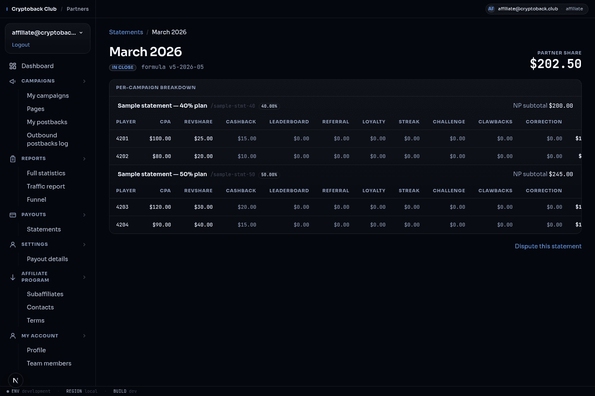Open the Funnel report
The width and height of the screenshot is (595, 396).
coord(36,200)
